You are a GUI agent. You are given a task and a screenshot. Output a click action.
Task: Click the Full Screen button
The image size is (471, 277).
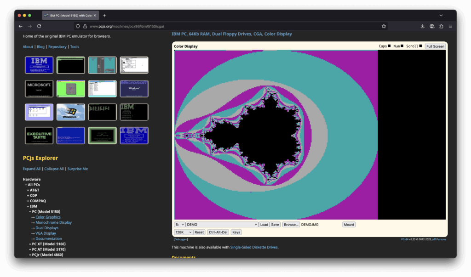[435, 46]
